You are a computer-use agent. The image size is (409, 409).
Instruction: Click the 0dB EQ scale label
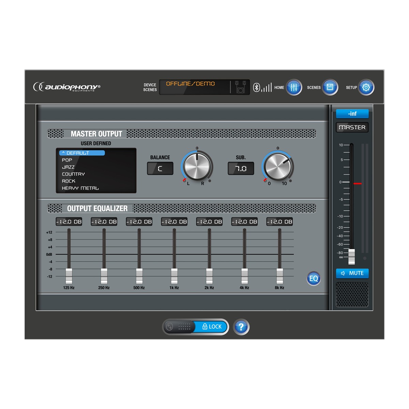pyautogui.click(x=49, y=255)
